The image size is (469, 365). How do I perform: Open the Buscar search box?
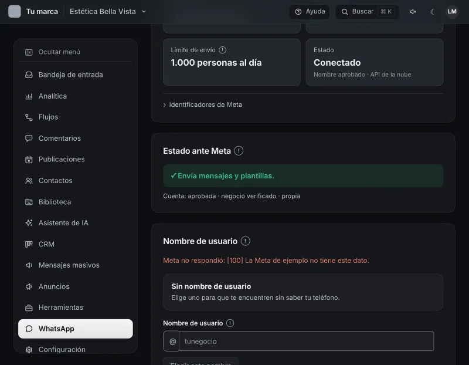click(x=368, y=12)
